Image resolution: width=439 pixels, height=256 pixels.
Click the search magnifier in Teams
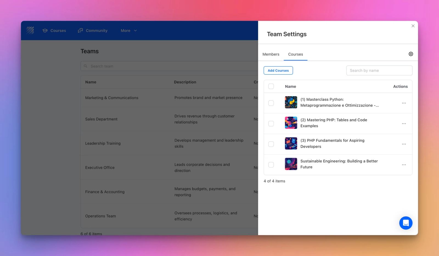[x=86, y=66]
